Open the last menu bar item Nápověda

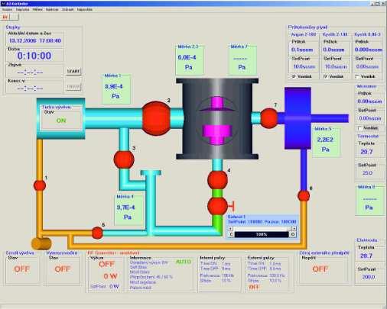coord(85,9)
